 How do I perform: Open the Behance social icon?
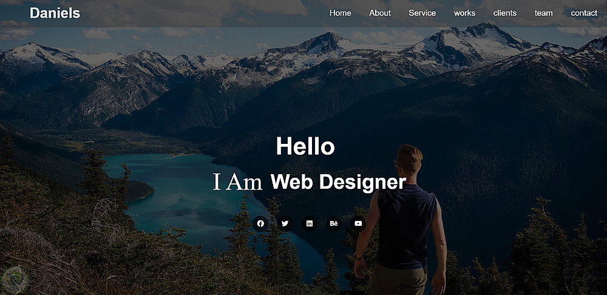[x=334, y=224]
